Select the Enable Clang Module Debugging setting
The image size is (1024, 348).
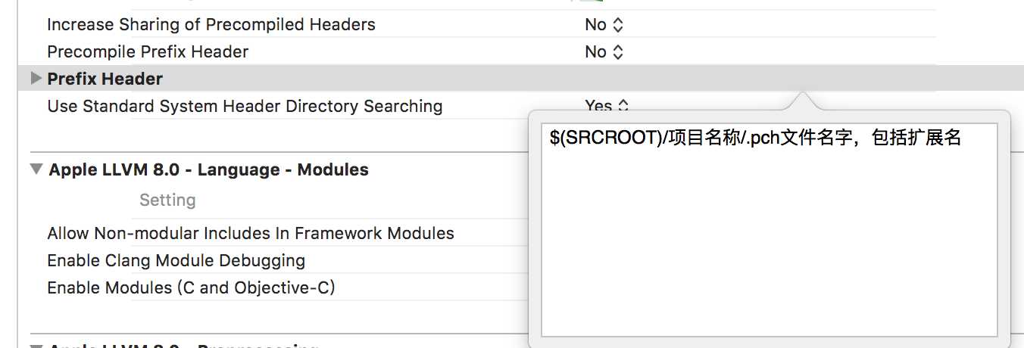click(176, 261)
